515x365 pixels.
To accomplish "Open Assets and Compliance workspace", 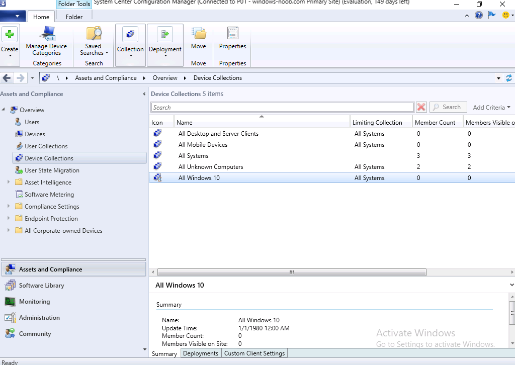I will (73, 269).
